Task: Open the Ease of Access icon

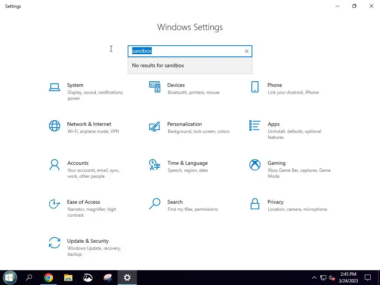Action: 54,204
